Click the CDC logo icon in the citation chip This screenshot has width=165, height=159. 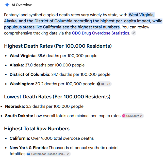[29, 154]
